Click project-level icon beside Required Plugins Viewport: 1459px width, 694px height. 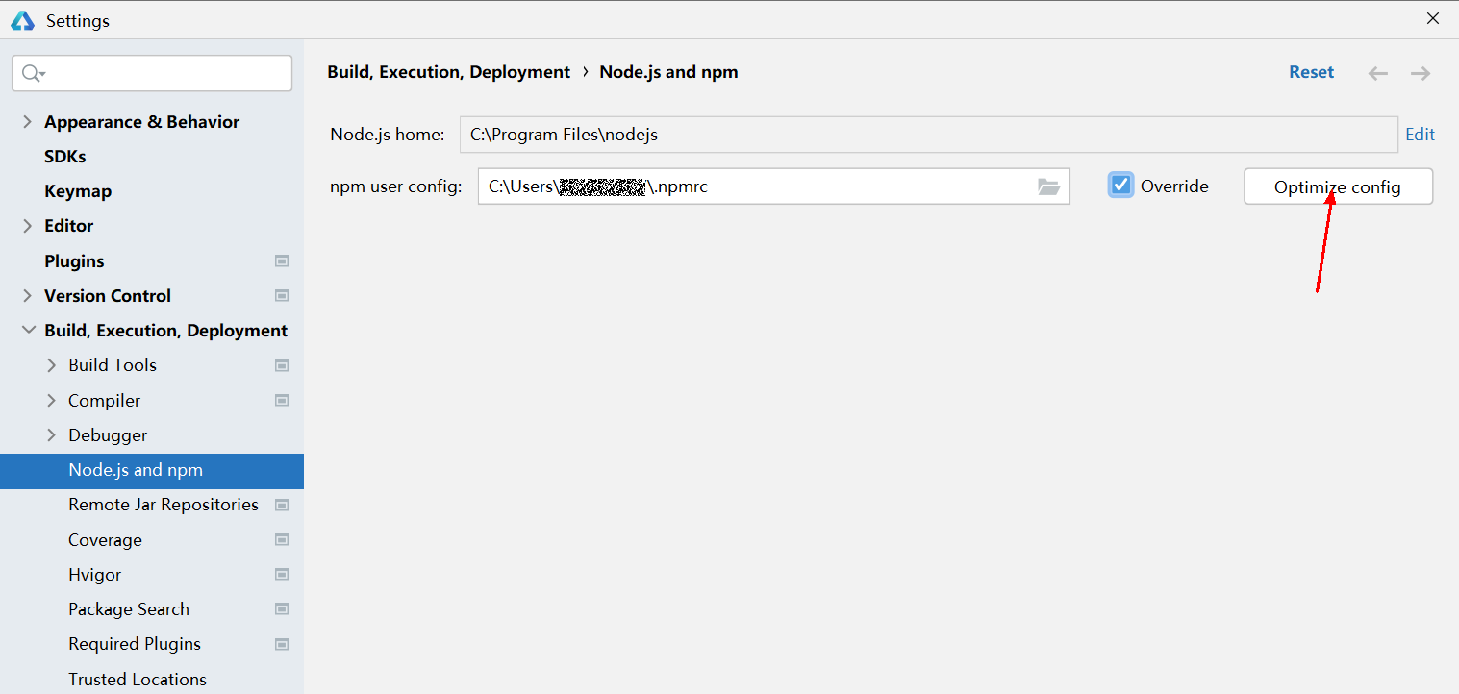(x=282, y=644)
